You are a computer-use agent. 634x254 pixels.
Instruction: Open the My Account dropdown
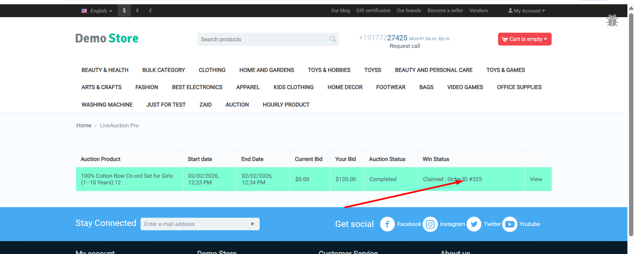[x=527, y=11]
